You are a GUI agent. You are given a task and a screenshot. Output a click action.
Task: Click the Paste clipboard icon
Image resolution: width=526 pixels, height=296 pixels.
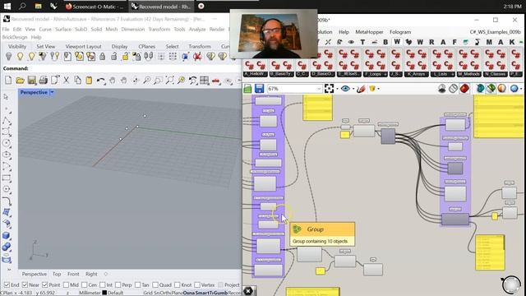pos(89,81)
